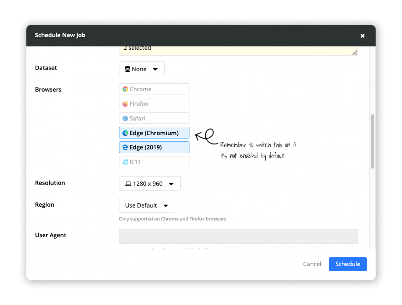Click the database icon beside None
This screenshot has width=402, height=305.
click(128, 69)
